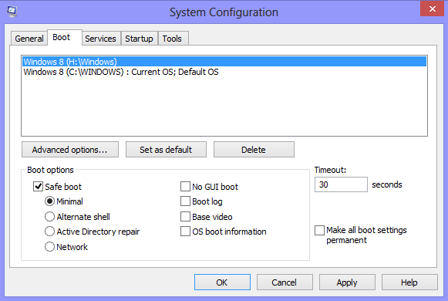The height and width of the screenshot is (301, 448).
Task: Confirm with the OK button
Action: (222, 282)
